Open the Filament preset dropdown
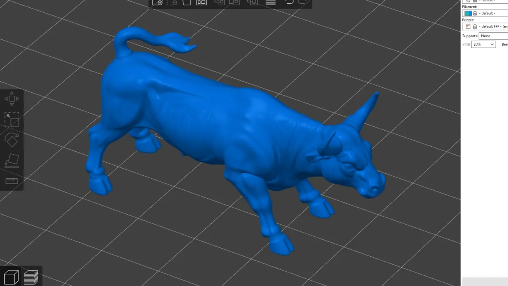Viewport: 508px width, 286px height. [x=485, y=13]
